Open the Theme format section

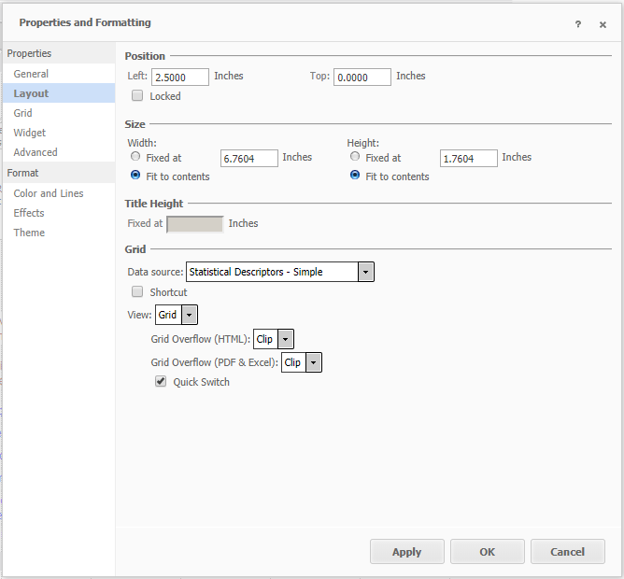tap(29, 233)
